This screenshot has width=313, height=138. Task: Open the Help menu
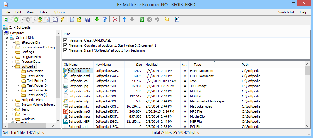pos(303,12)
